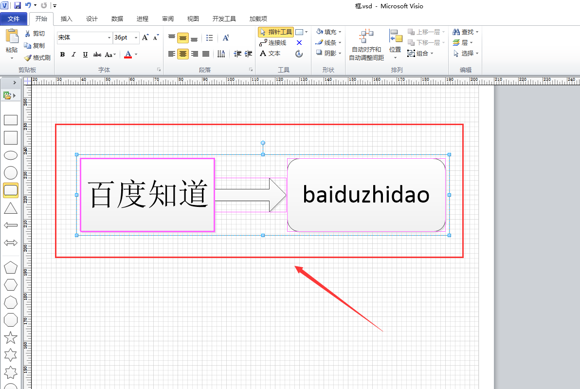Image resolution: width=580 pixels, height=389 pixels.
Task: Click 剪切 (Cut) in the clipboard group
Action: [x=35, y=34]
